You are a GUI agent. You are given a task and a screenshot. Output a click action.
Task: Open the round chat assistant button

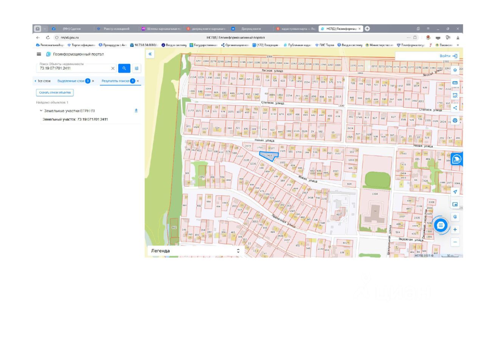[441, 225]
